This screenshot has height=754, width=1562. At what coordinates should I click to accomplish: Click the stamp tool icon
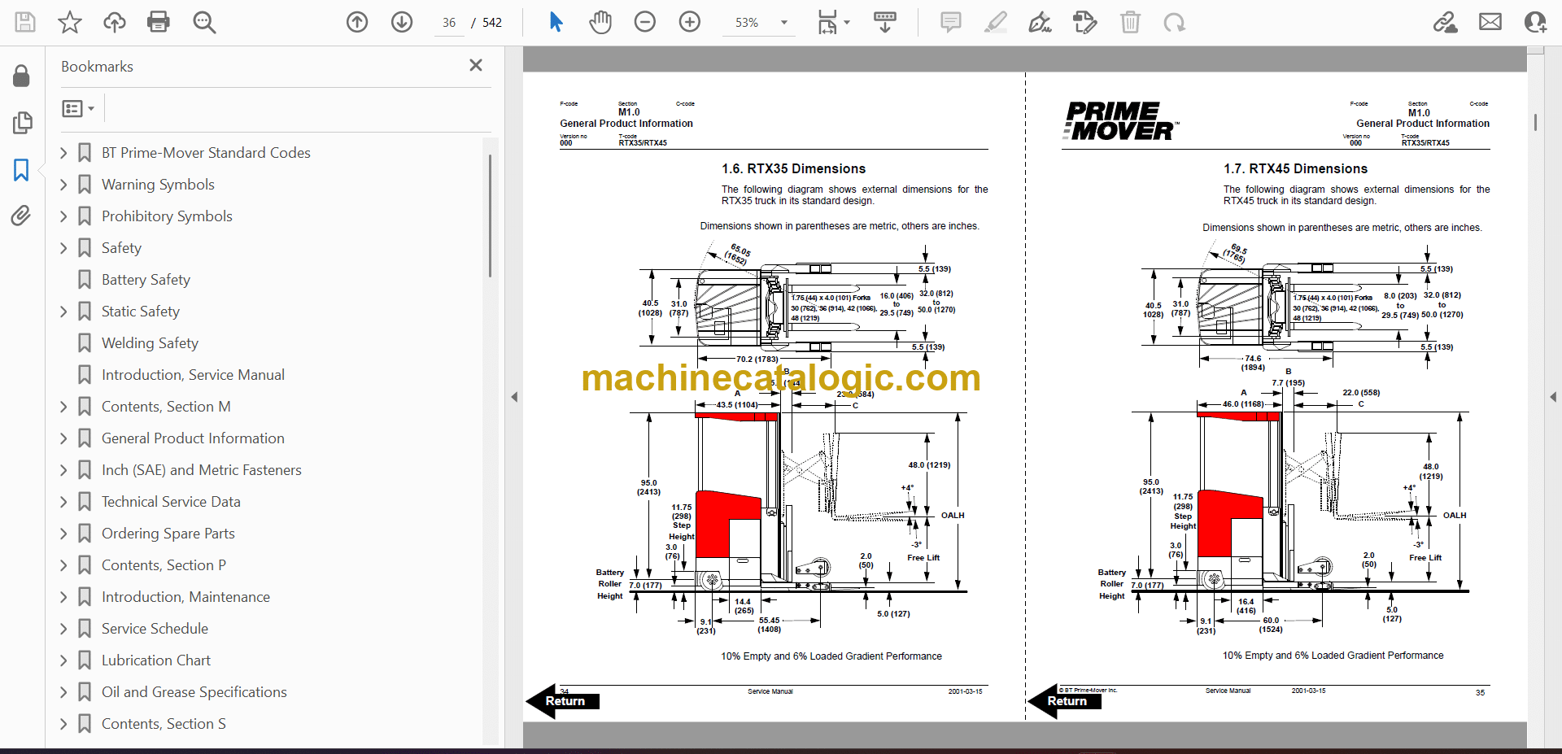[1085, 22]
